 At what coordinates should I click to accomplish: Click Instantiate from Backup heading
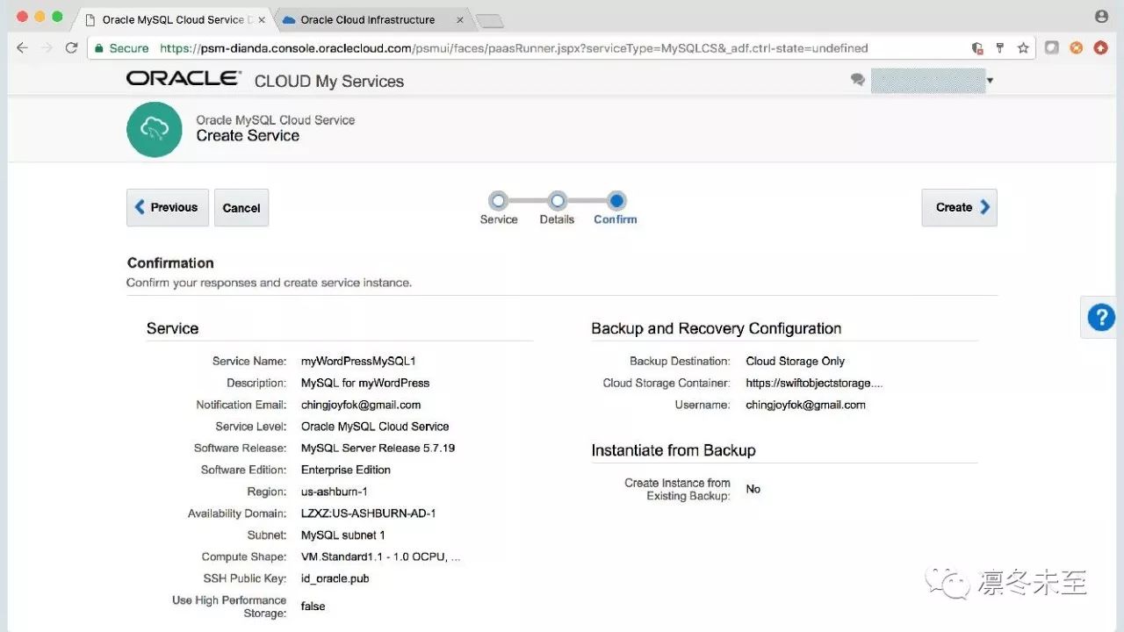pos(674,450)
